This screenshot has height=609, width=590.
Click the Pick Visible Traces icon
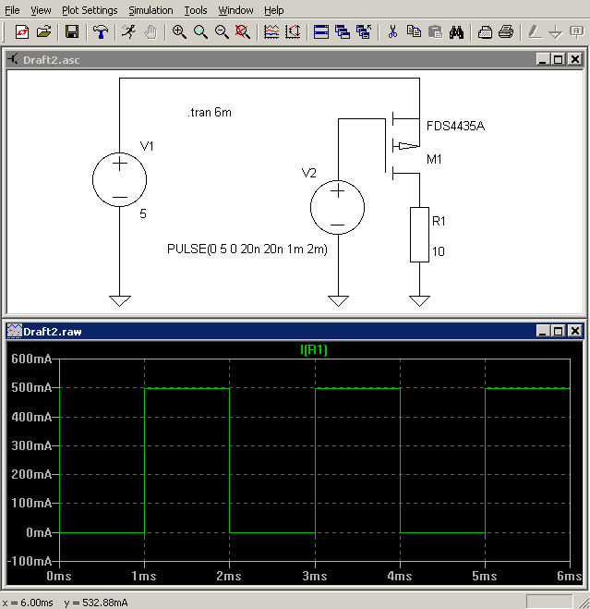271,31
